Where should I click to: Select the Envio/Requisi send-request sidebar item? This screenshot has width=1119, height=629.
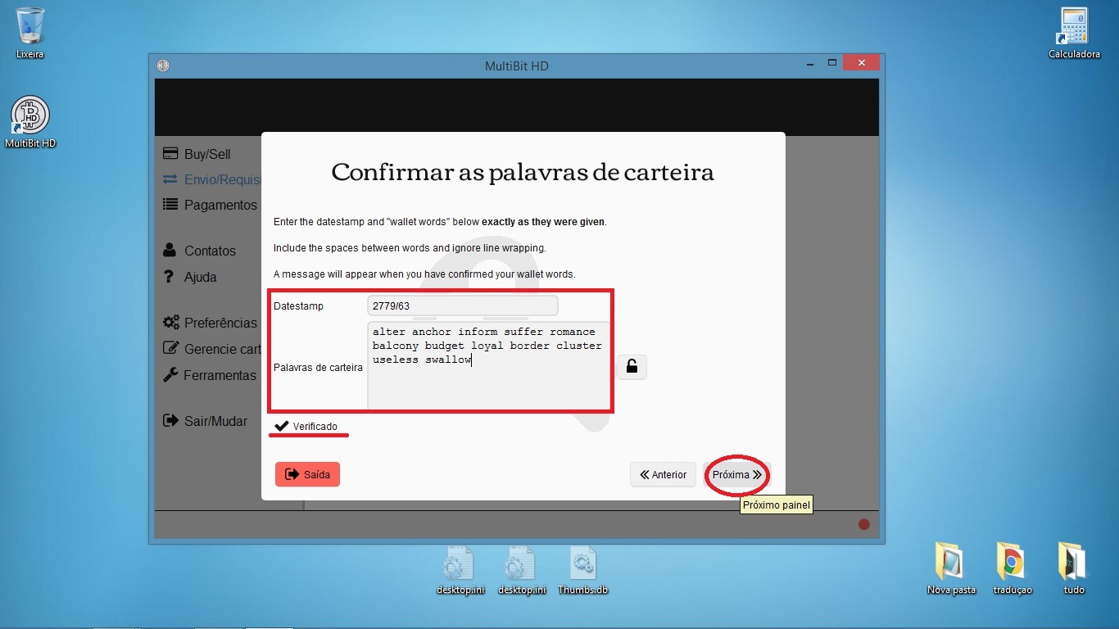(221, 179)
